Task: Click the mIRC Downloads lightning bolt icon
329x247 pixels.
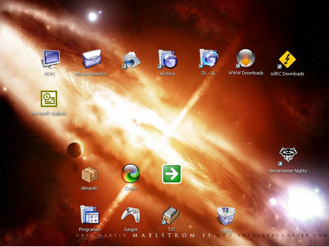Action: point(287,60)
